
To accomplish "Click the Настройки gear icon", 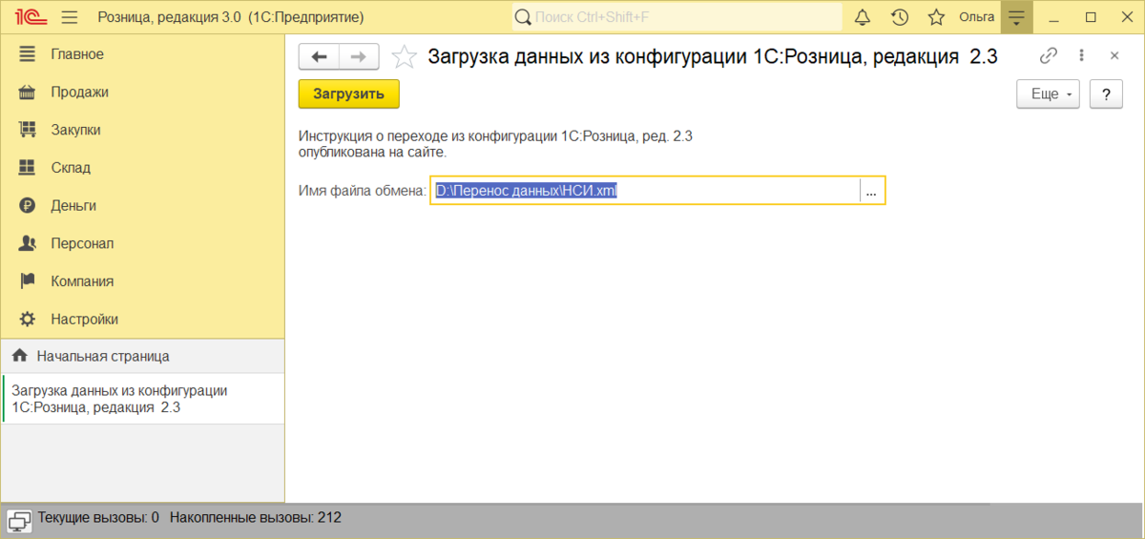I will click(28, 319).
